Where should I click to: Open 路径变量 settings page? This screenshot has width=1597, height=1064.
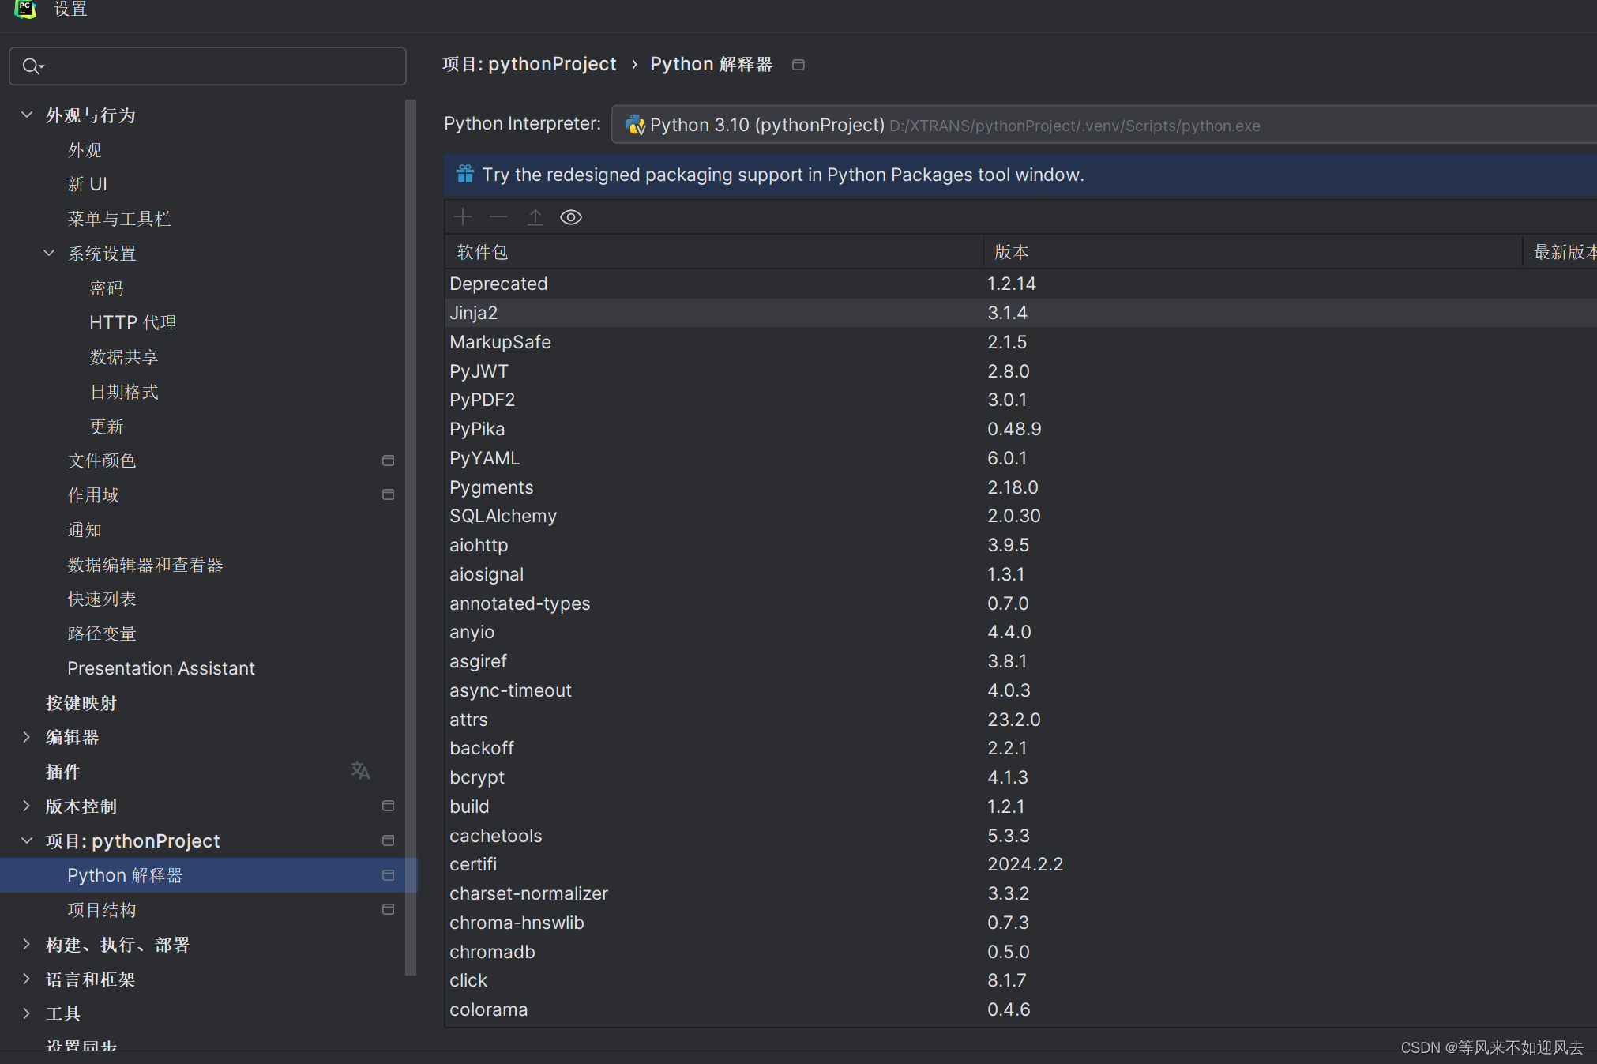point(102,634)
